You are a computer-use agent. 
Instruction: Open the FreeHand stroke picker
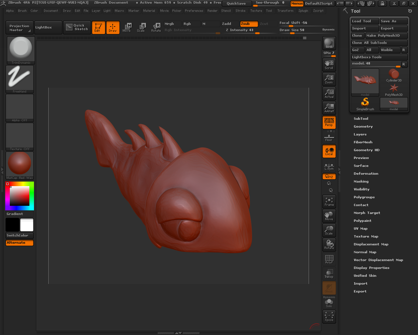20,79
